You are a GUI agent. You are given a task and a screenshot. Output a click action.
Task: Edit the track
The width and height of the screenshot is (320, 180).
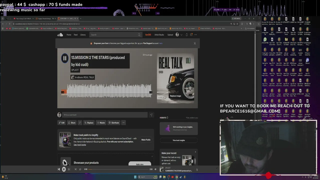[61, 123]
